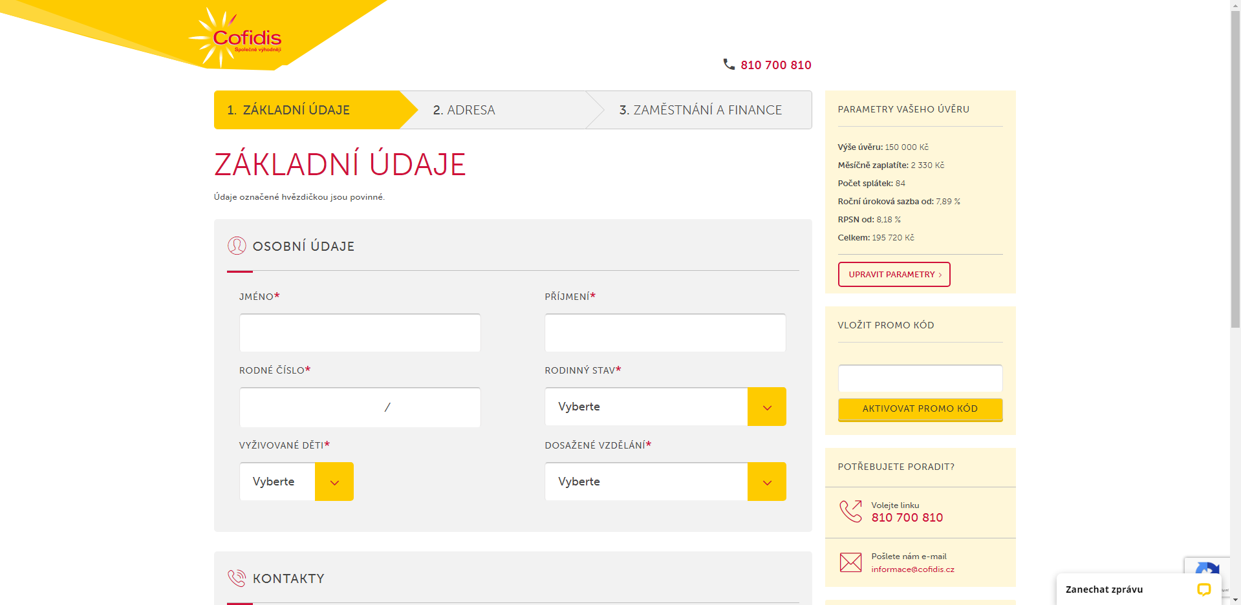
Task: Focus the Příjmení input field
Action: [665, 333]
